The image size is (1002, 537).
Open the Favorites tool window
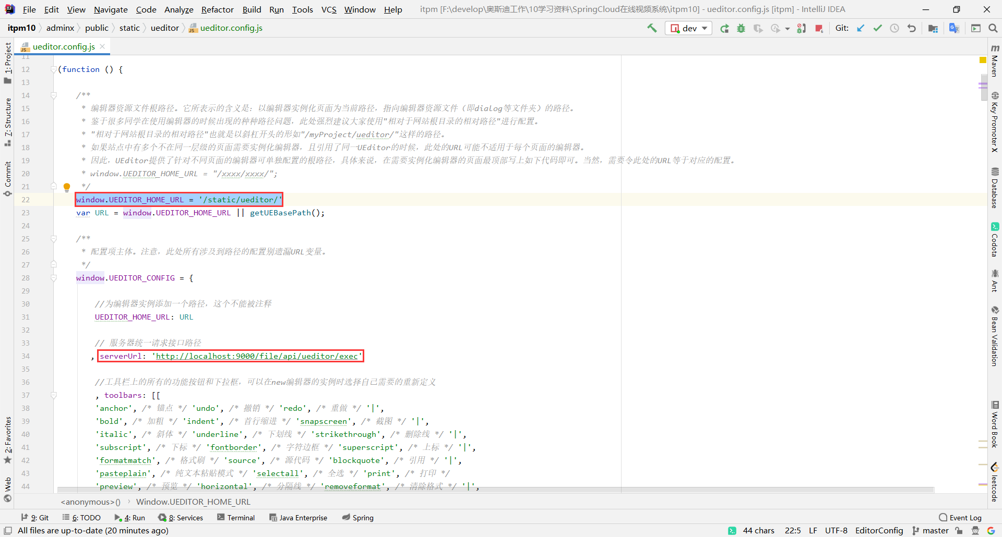point(7,440)
